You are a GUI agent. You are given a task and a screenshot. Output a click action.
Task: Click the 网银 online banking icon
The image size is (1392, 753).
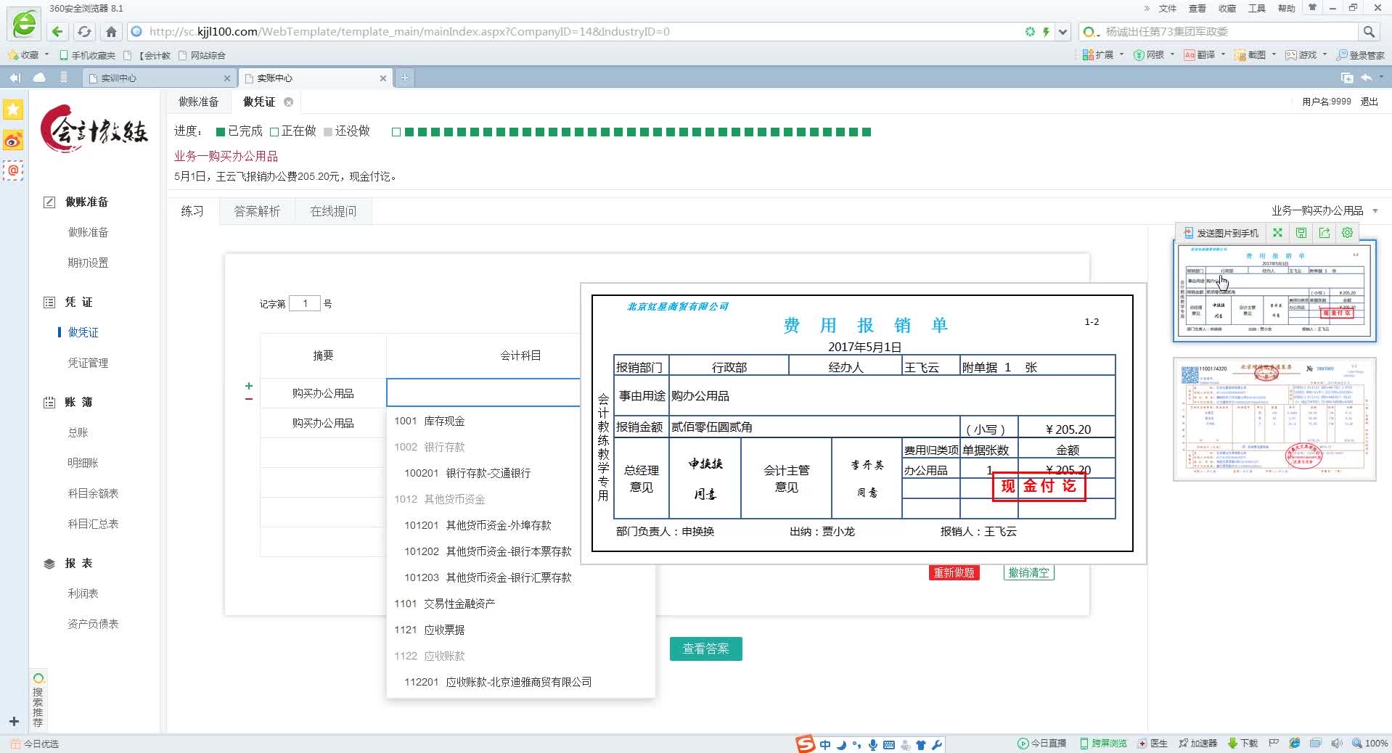(1151, 55)
